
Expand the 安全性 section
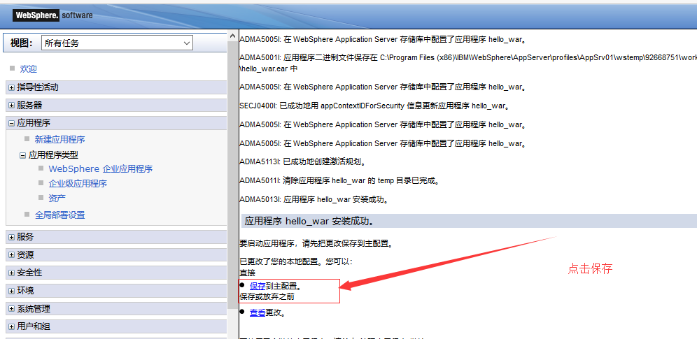[x=12, y=273]
